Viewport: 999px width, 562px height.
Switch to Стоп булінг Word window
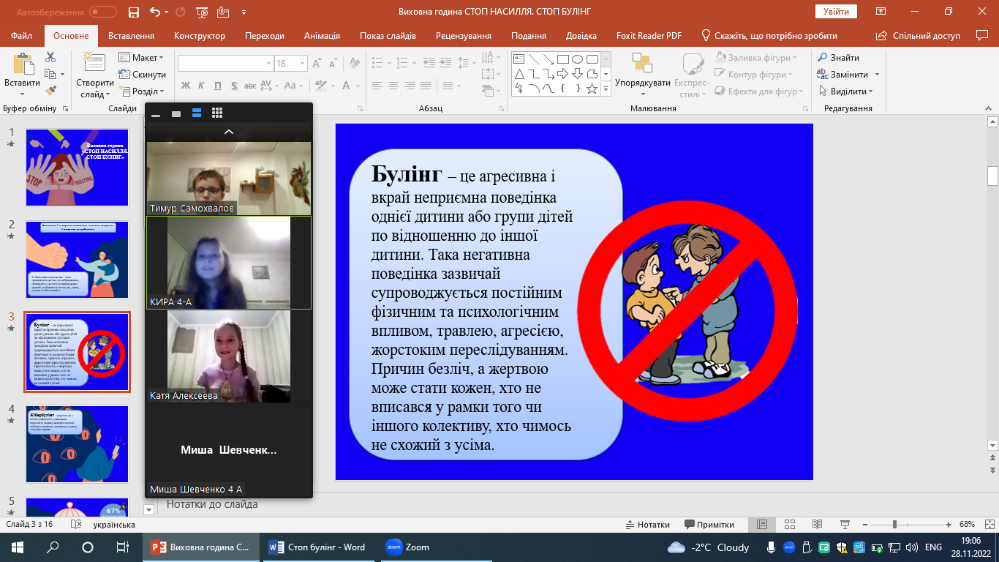coord(317,547)
